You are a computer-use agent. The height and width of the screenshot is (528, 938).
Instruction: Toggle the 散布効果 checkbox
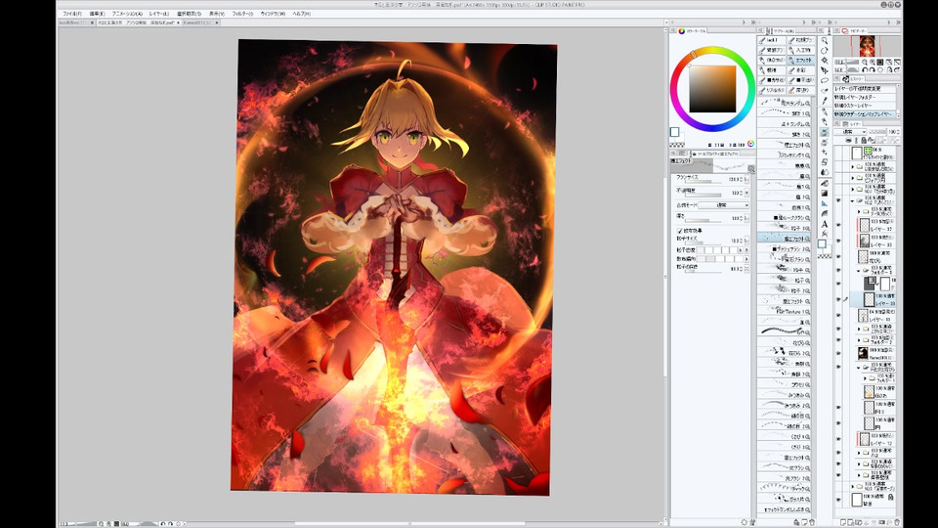680,231
